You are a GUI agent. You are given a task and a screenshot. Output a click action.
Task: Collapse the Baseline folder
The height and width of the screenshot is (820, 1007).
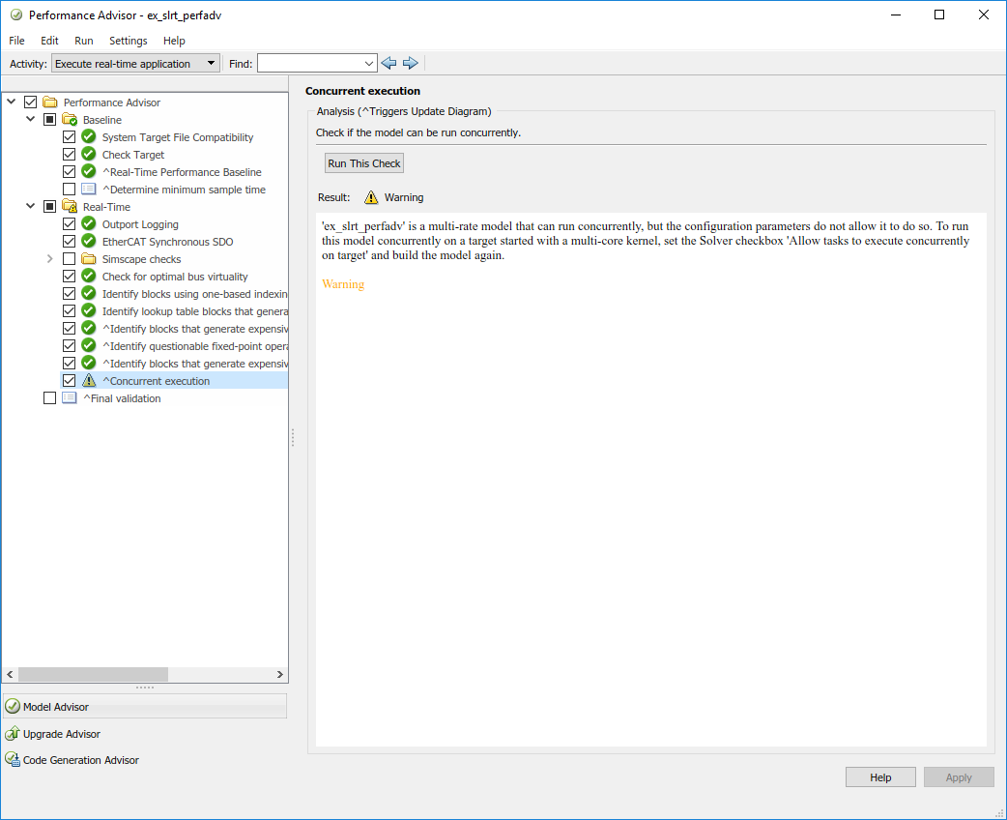30,119
